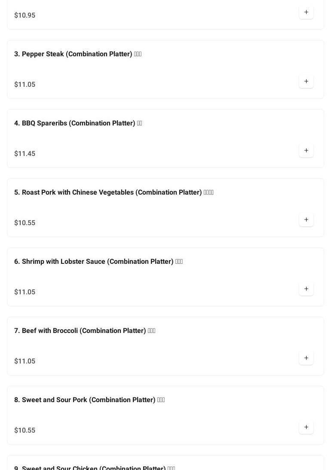Select the Beef with Broccoli price text
This screenshot has width=331, height=470.
coord(25,361)
